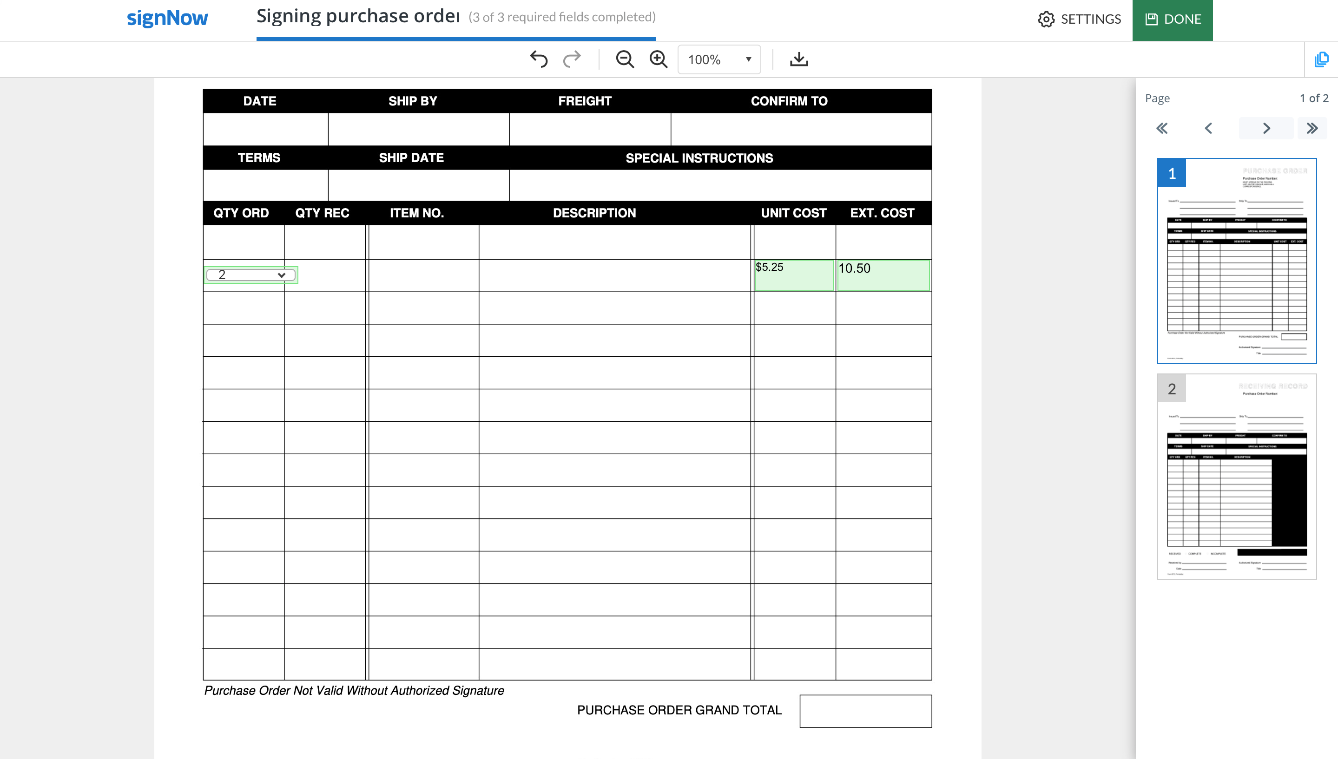Open SETTINGS
Viewport: 1338px width, 759px height.
[1079, 20]
